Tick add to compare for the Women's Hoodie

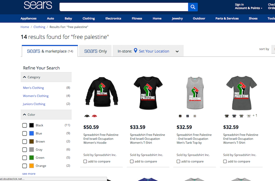(85, 161)
